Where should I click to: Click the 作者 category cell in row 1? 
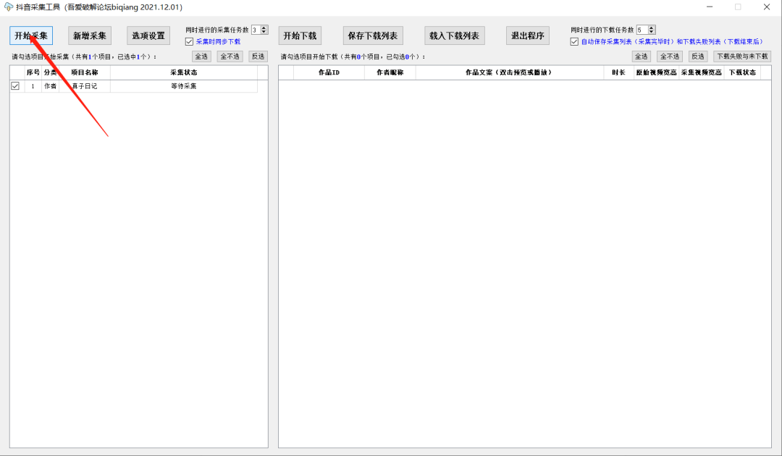(x=51, y=85)
